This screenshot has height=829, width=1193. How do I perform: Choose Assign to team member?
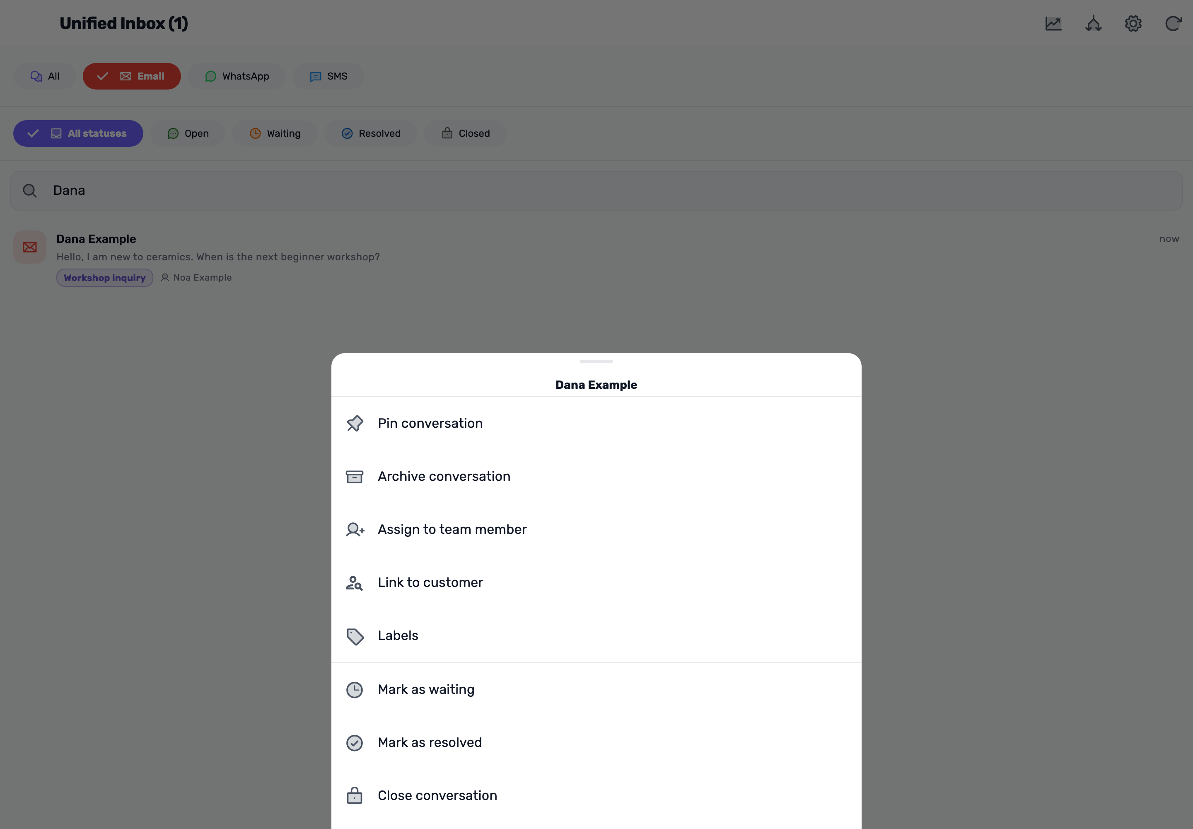pyautogui.click(x=596, y=529)
